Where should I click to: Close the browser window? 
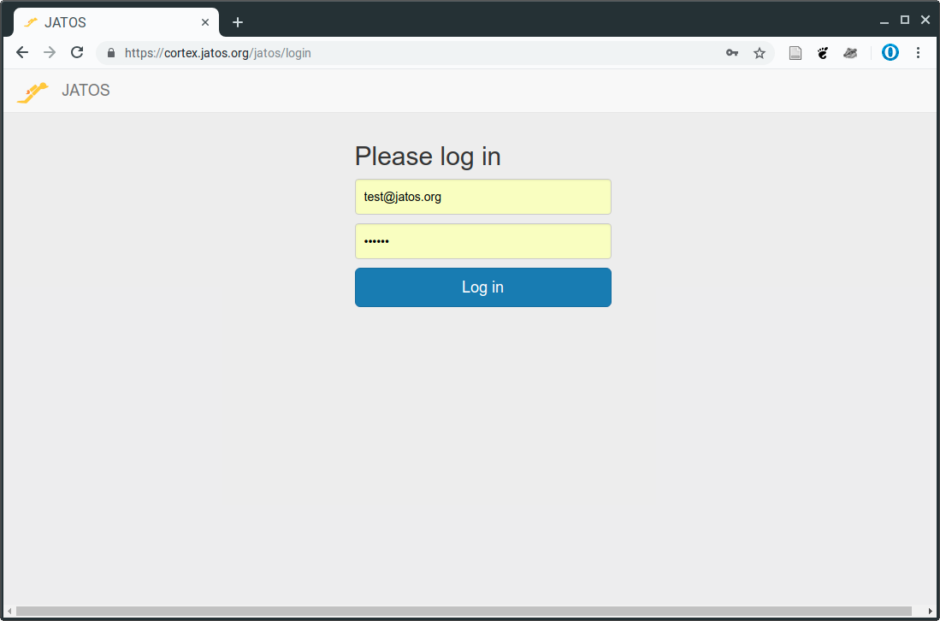tap(925, 21)
